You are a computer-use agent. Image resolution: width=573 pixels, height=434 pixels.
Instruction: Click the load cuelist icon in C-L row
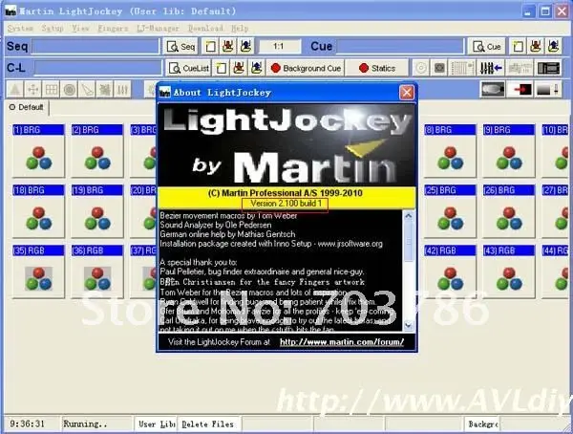(x=256, y=68)
